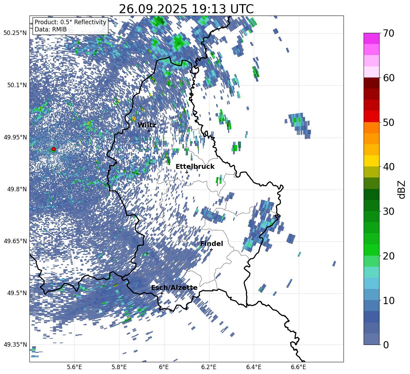
Task: Click the 'Product: 0.5° Reflectivity' legend line
Action: click(70, 22)
